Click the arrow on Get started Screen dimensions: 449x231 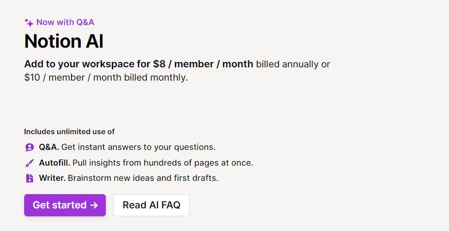click(x=94, y=205)
